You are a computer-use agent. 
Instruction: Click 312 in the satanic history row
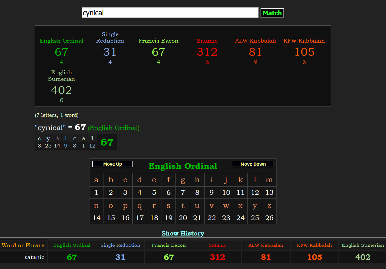tap(217, 257)
